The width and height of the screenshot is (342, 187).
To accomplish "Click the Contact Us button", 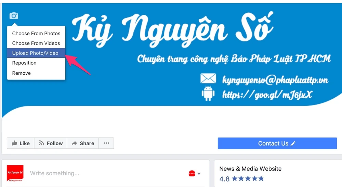I will pos(277,144).
